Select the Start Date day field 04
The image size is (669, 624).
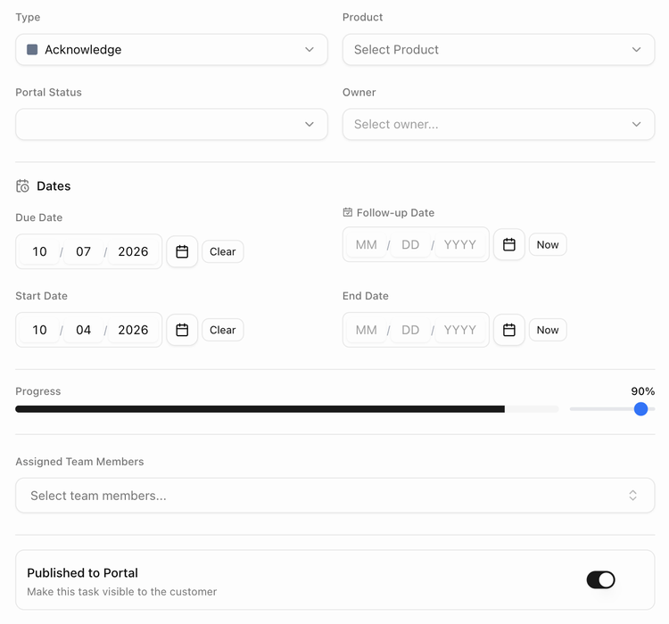coord(83,330)
